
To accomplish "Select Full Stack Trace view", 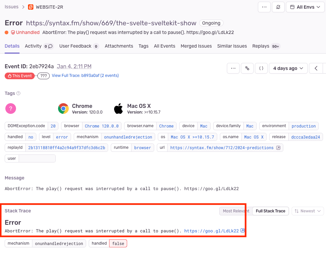I will tap(271, 211).
